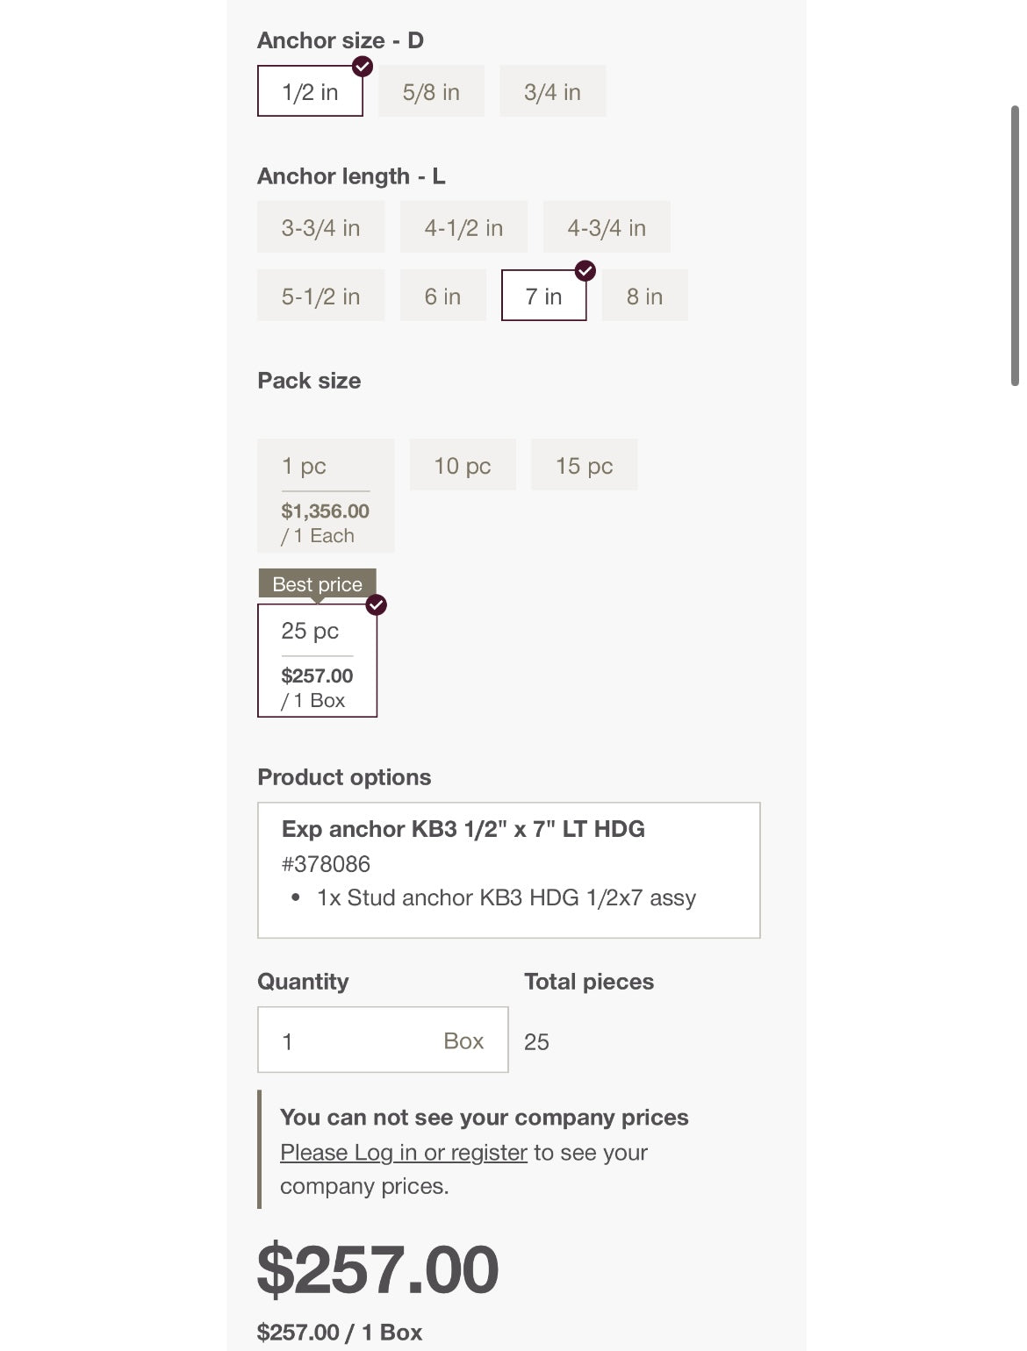
Task: Select the 1 pc pack size
Action: click(x=325, y=496)
